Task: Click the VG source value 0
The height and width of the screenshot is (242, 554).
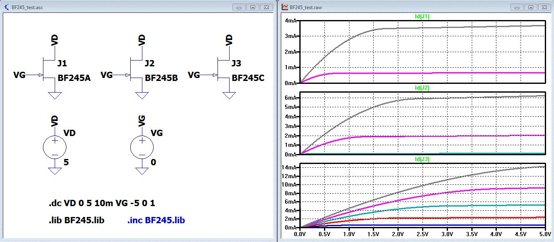Action: point(153,162)
